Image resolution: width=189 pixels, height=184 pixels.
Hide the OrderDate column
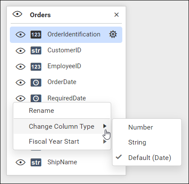21,82
